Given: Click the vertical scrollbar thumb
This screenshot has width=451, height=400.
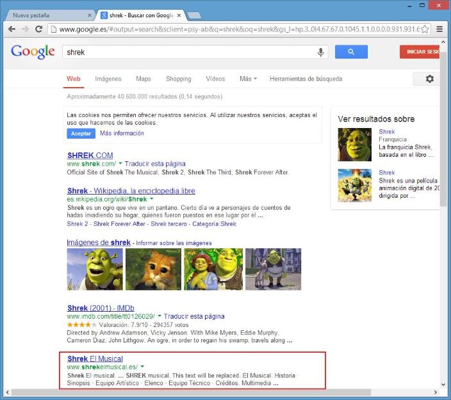Looking at the screenshot, I should pyautogui.click(x=443, y=129).
